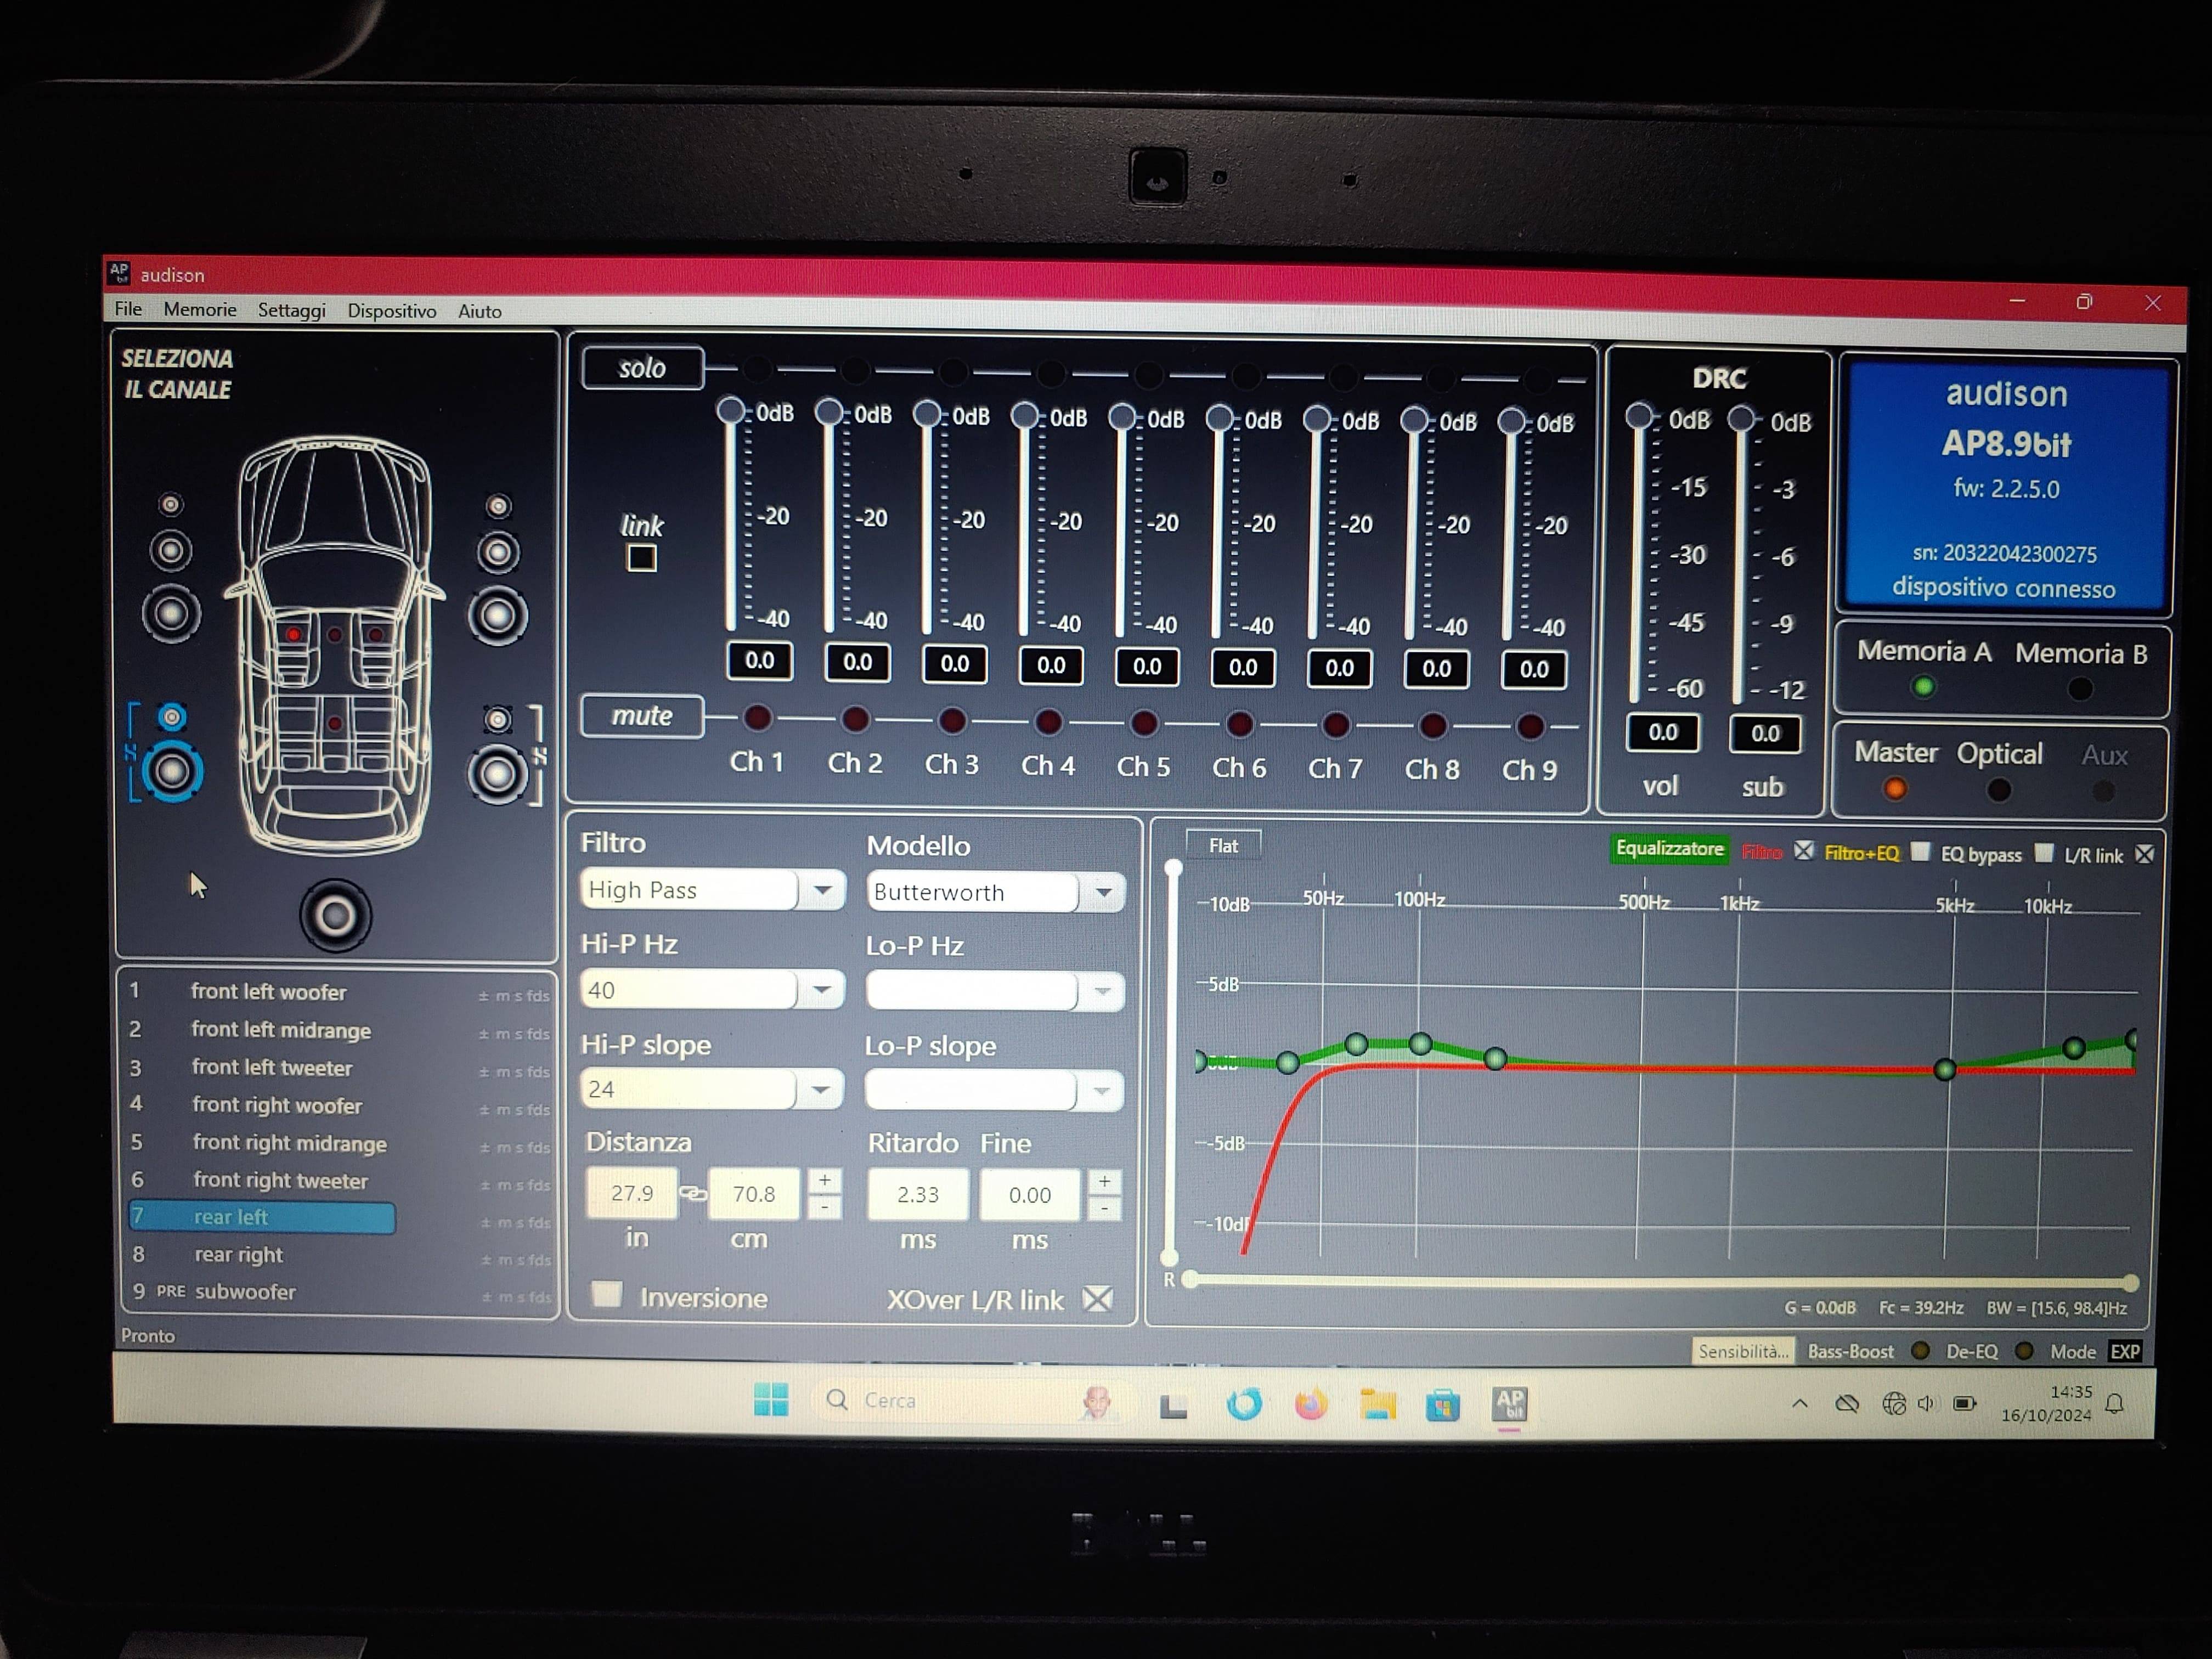Select the rear right tweeter speaker icon

coord(497,719)
